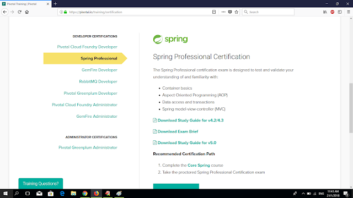This screenshot has width=353, height=198.
Task: Go forward one page
Action: pos(12,12)
